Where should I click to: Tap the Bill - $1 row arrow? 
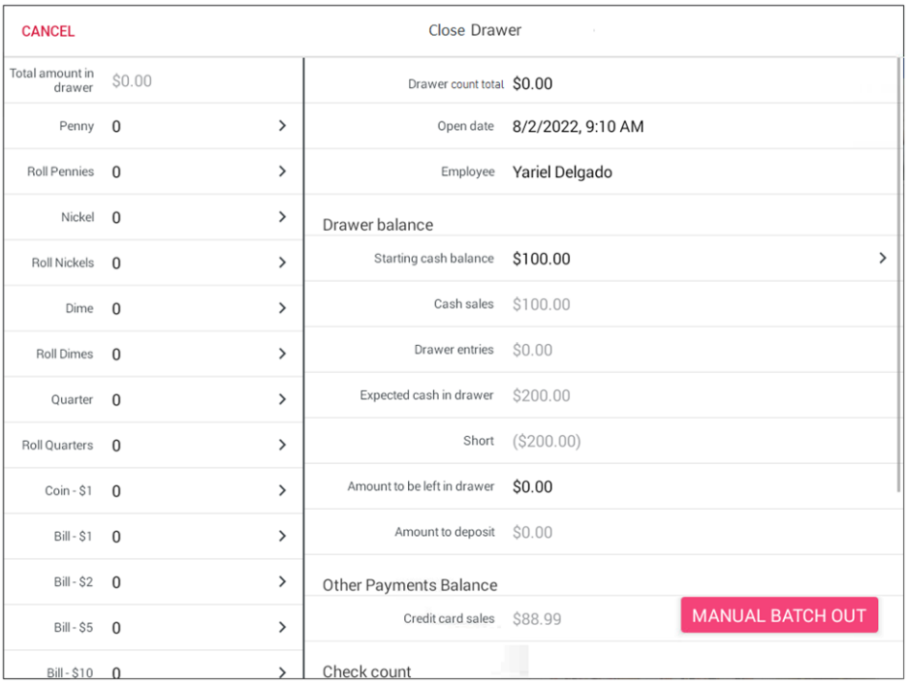[x=282, y=536]
